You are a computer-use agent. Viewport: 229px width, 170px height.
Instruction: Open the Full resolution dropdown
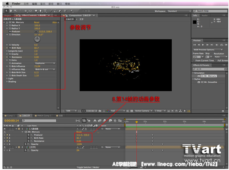(x=118, y=111)
